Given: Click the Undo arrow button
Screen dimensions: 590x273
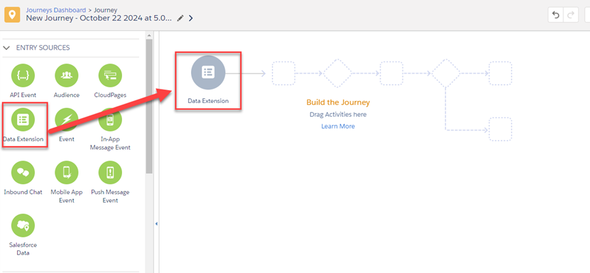Looking at the screenshot, I should [x=556, y=15].
